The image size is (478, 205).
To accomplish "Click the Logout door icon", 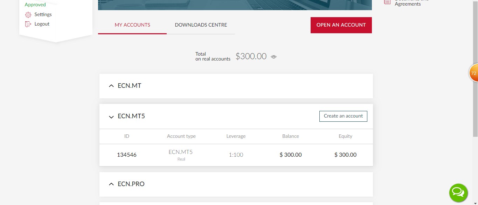I will 28,24.
